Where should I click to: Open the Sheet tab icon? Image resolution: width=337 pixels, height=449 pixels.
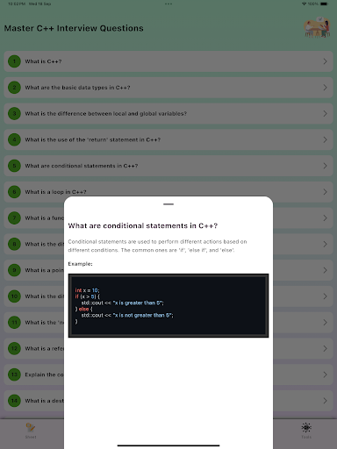pyautogui.click(x=31, y=428)
